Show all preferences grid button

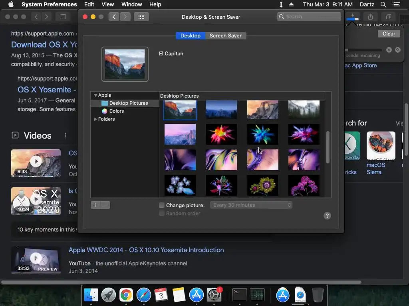(141, 17)
